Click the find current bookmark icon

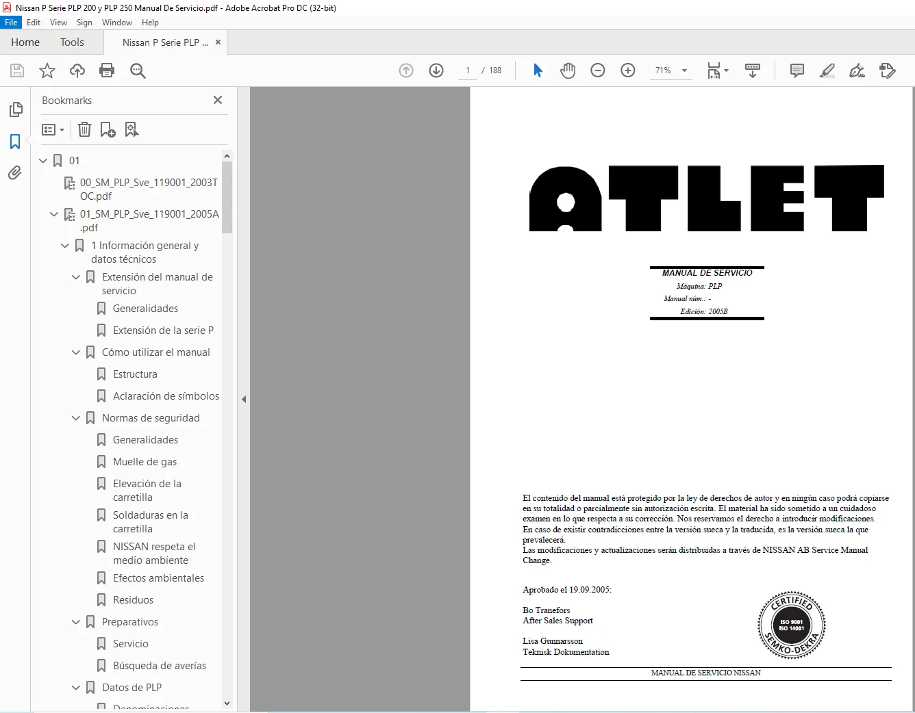[131, 129]
